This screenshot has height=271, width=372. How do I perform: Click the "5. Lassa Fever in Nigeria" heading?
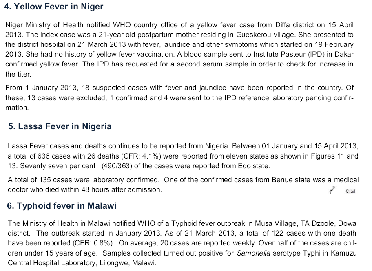[x=60, y=126]
